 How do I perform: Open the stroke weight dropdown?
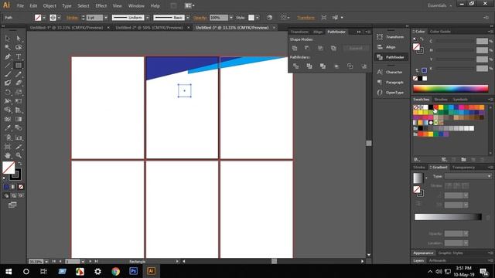tap(106, 18)
